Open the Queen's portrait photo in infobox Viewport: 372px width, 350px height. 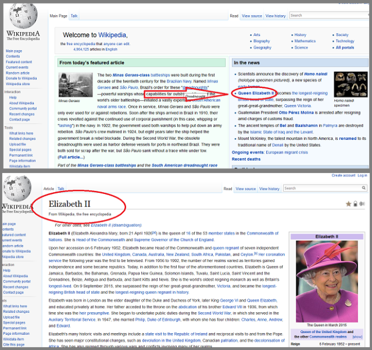click(327, 281)
